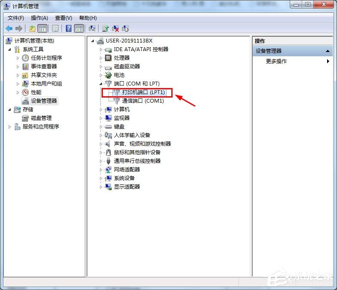Click the 计算机 category icon
This screenshot has height=290, width=337.
[x=108, y=110]
